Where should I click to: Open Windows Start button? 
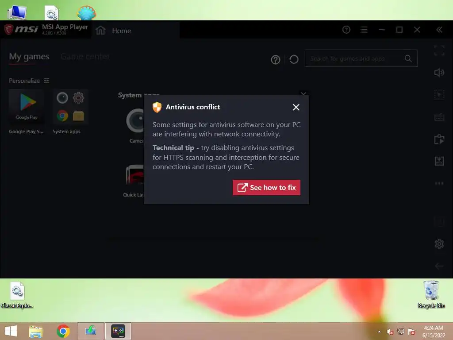(x=11, y=331)
